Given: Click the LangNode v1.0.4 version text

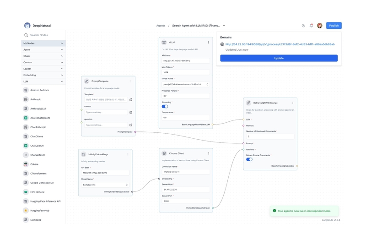Looking at the screenshot, I should coord(331,220).
